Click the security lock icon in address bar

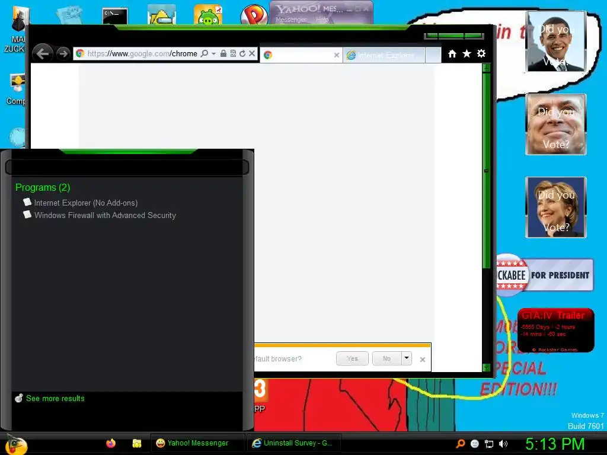pos(223,54)
